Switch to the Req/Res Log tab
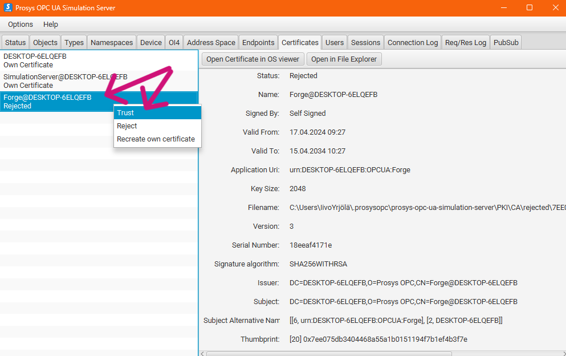 (466, 43)
